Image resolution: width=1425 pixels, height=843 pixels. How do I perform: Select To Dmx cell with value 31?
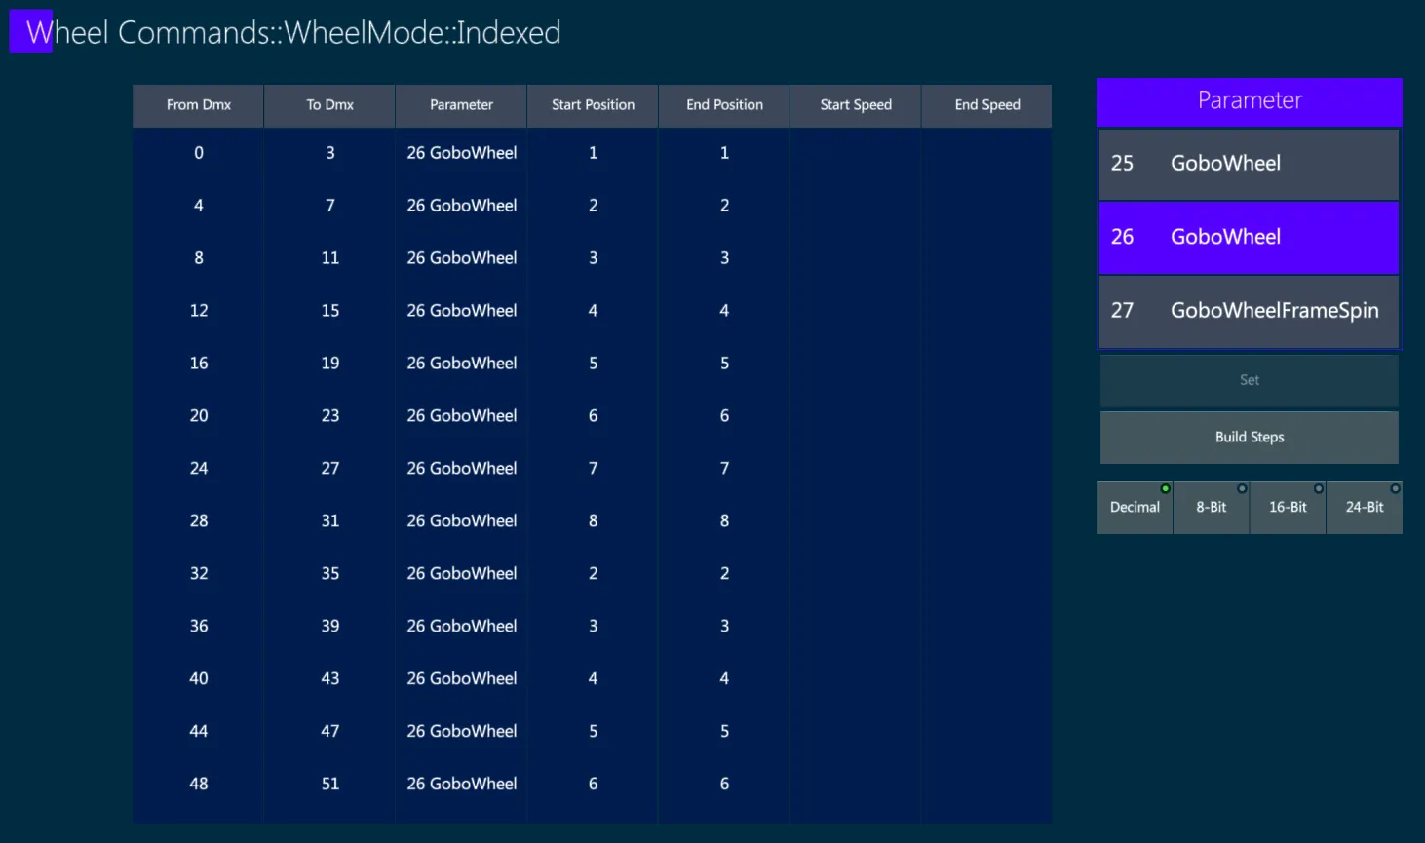(330, 521)
